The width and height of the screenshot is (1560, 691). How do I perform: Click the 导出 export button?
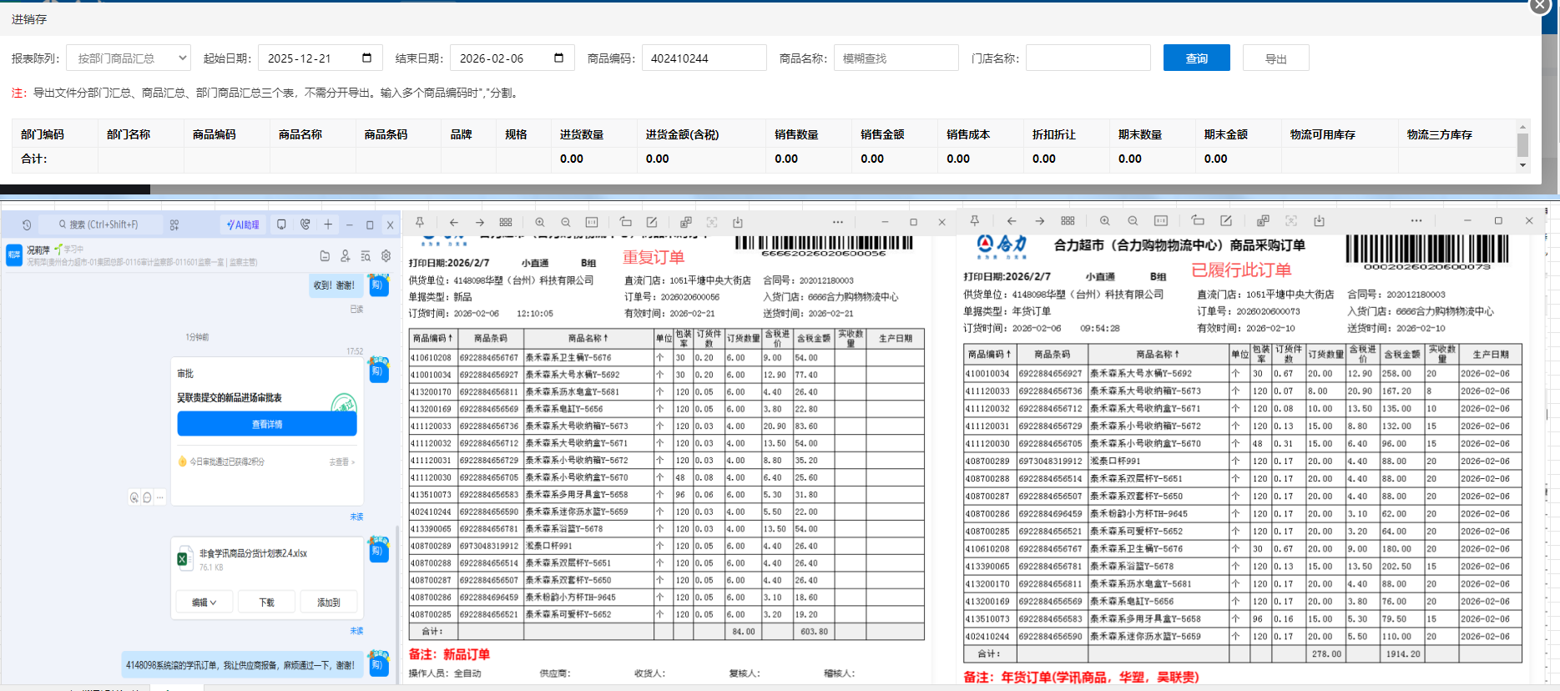pyautogui.click(x=1275, y=58)
